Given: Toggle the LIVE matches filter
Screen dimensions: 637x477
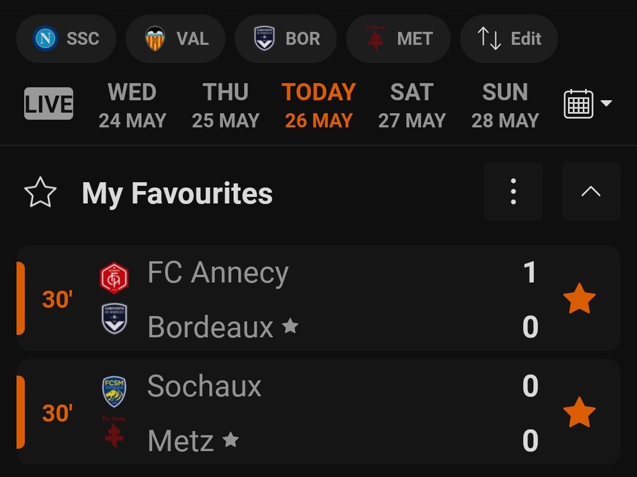Looking at the screenshot, I should click(x=49, y=104).
